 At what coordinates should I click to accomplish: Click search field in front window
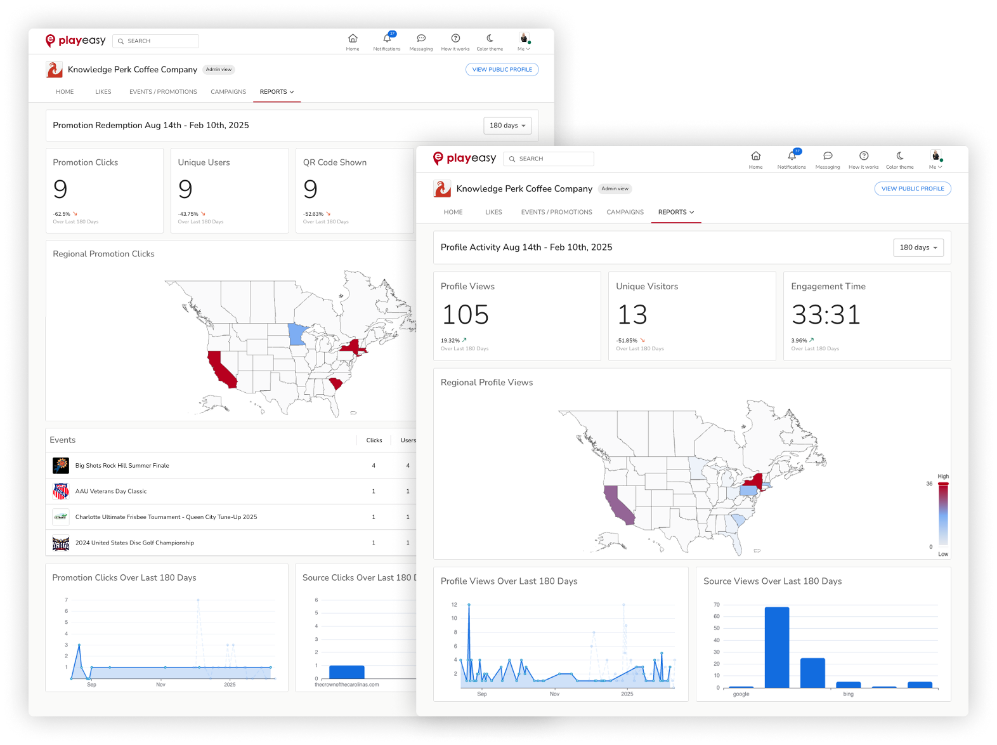click(x=549, y=159)
